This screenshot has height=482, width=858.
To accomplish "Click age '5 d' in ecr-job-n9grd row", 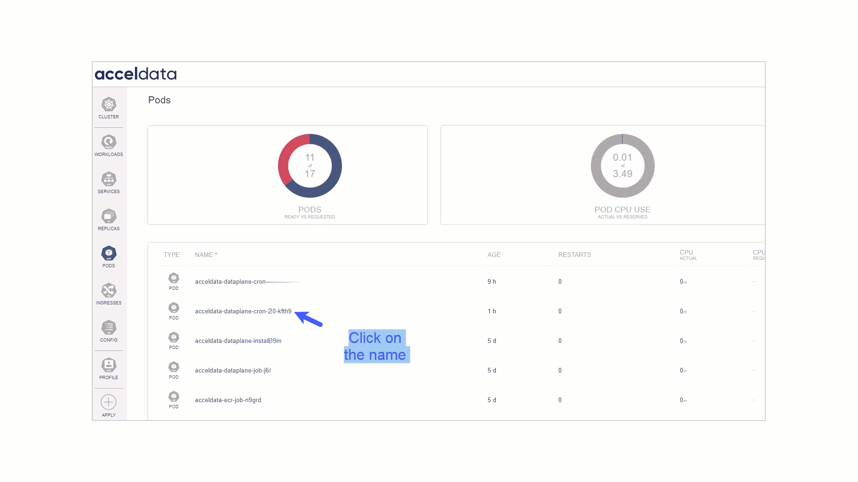I will pyautogui.click(x=492, y=400).
